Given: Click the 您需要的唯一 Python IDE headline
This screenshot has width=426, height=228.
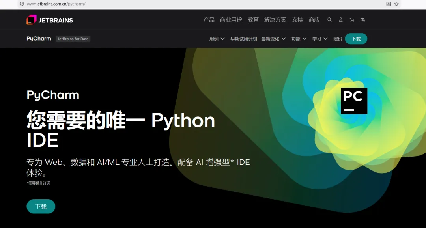Looking at the screenshot, I should [x=121, y=129].
